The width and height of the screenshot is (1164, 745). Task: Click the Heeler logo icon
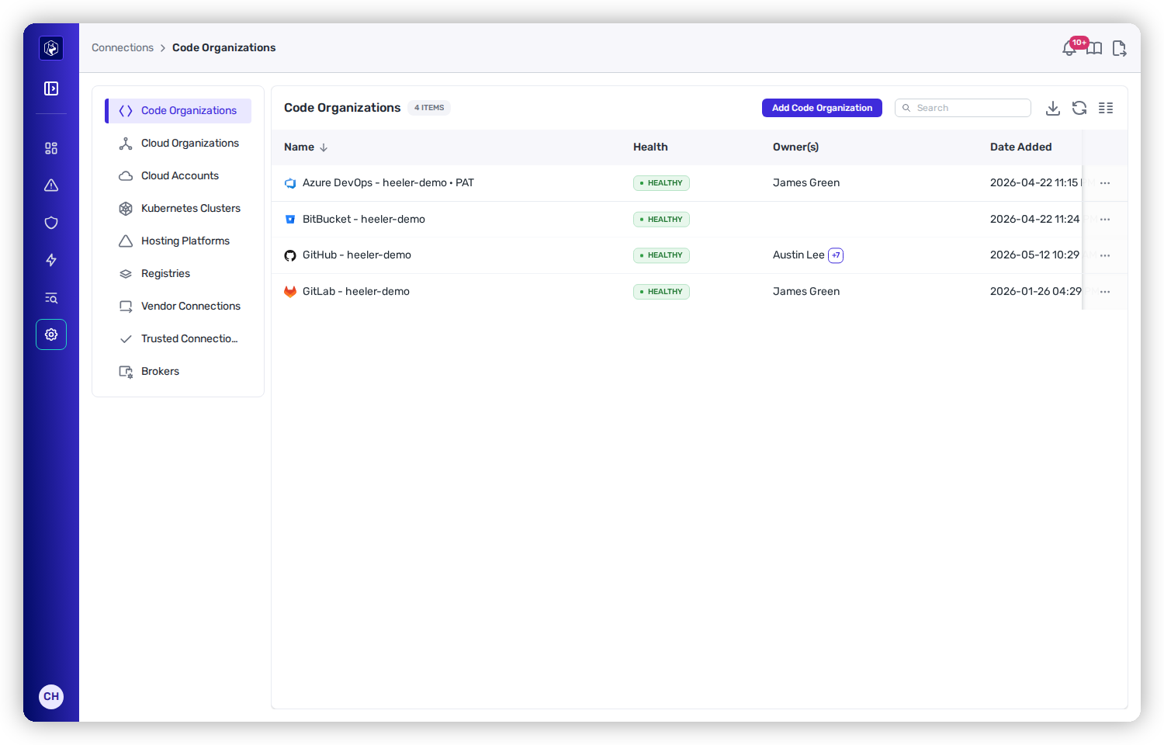(x=51, y=48)
